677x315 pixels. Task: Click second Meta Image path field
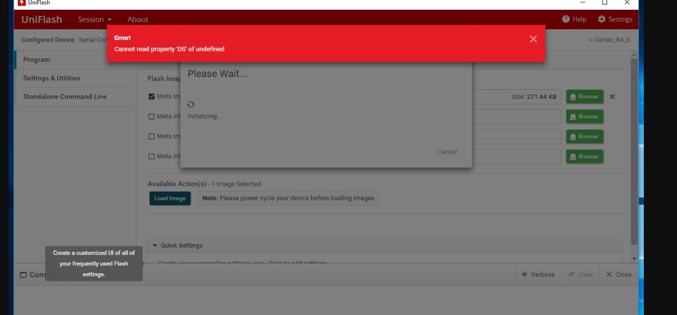pyautogui.click(x=517, y=117)
